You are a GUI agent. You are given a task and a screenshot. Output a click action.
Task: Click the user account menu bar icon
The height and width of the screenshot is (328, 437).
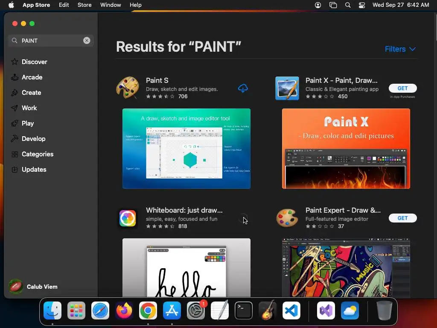[318, 5]
